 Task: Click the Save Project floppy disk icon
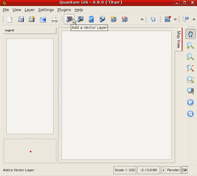click(21, 19)
